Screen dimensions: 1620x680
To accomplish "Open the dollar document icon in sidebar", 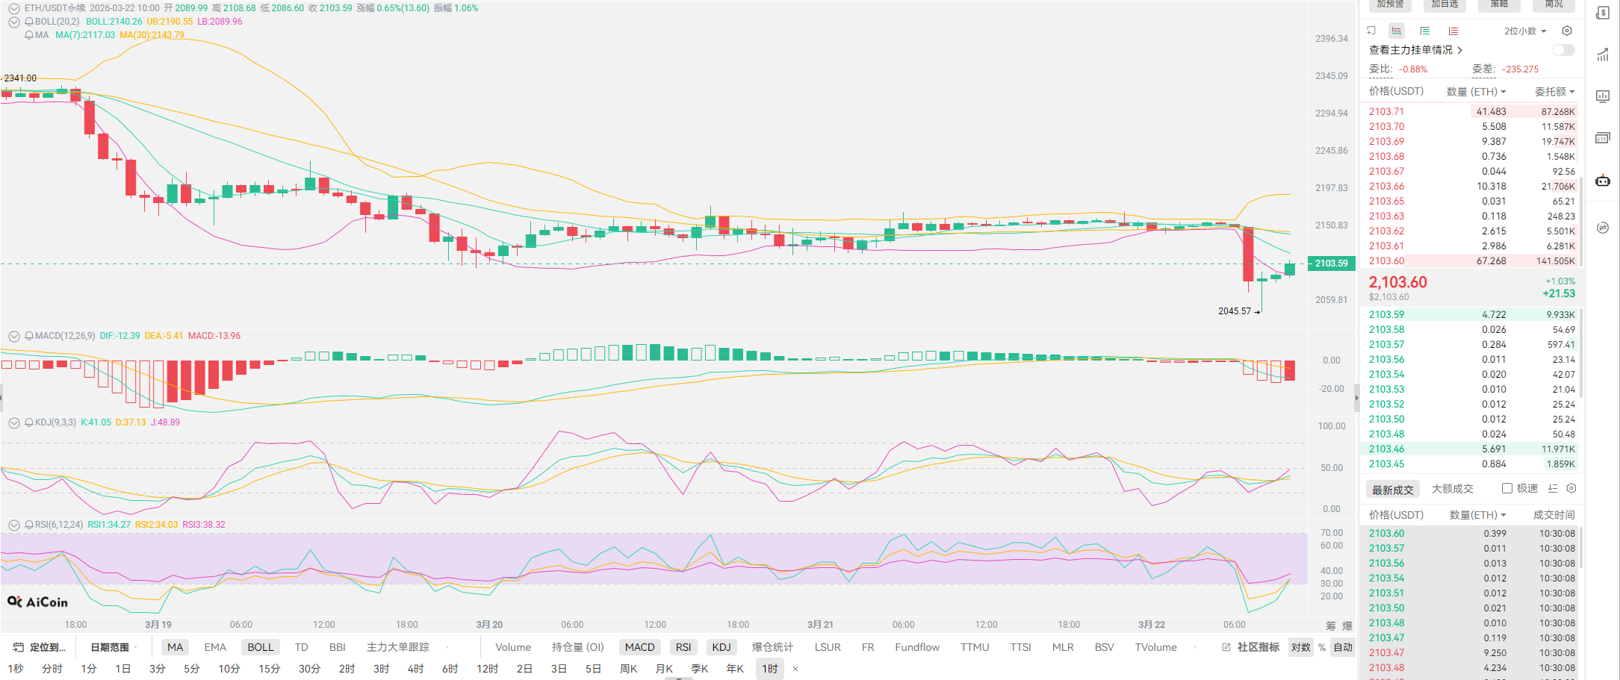I will pos(1602,13).
